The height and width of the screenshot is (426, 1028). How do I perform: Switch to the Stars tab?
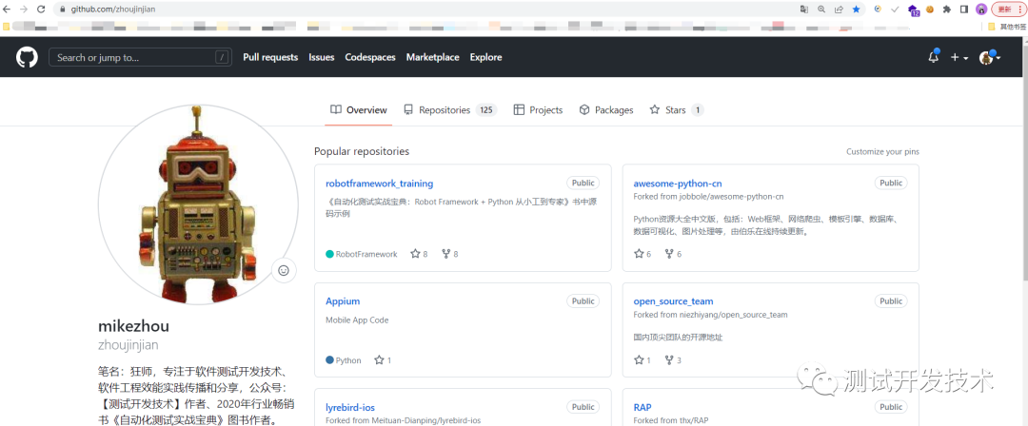(x=676, y=110)
